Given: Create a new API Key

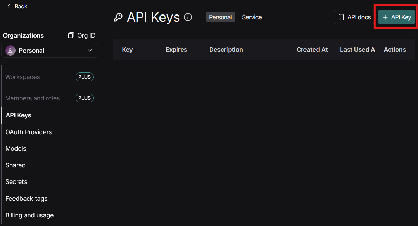Looking at the screenshot, I should pos(396,17).
